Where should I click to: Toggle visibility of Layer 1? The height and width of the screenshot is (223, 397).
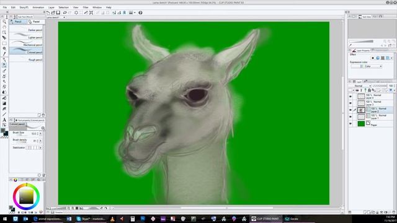point(350,117)
